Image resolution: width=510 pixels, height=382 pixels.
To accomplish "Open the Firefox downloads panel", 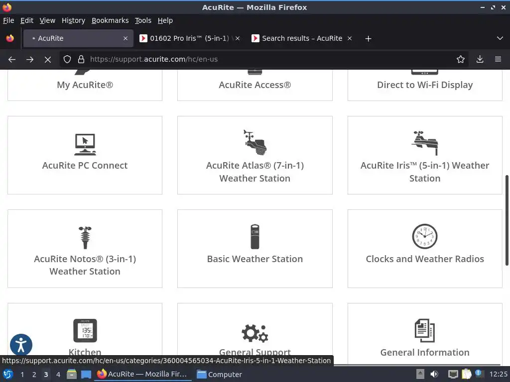I will pyautogui.click(x=480, y=59).
